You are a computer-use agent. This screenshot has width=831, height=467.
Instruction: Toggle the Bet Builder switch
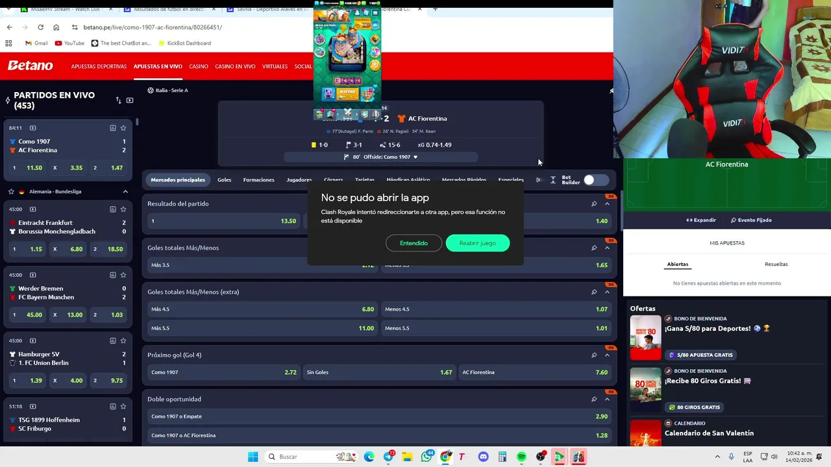coord(595,180)
